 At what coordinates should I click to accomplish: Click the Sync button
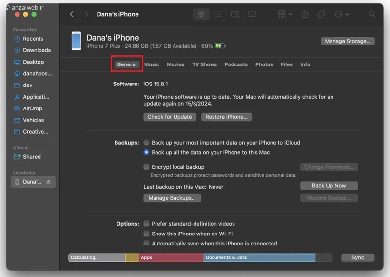coord(358,257)
